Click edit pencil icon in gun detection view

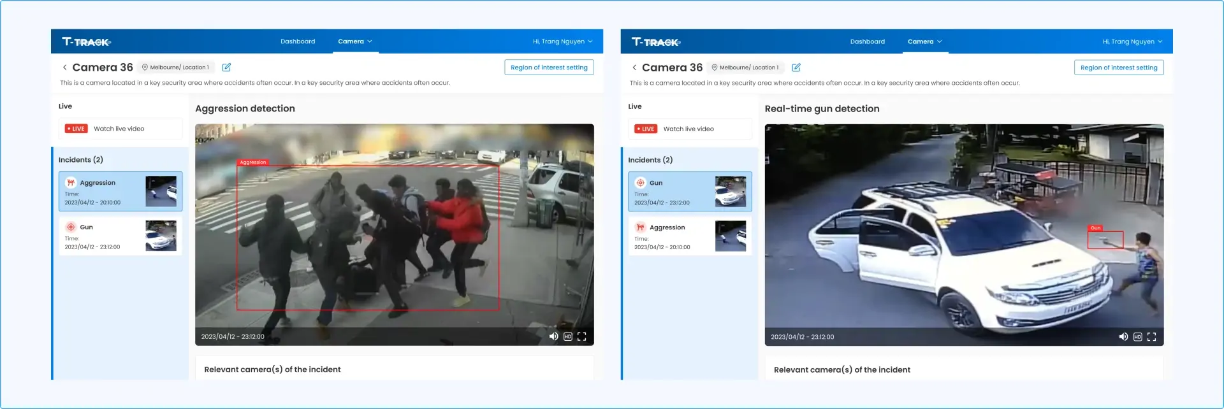pyautogui.click(x=796, y=68)
